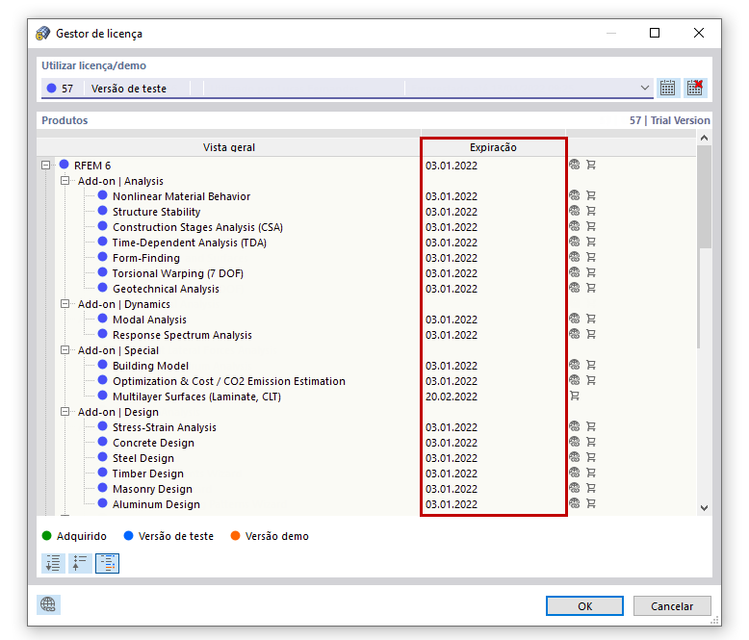The height and width of the screenshot is (640, 749).
Task: Select the Geotechnical Analysis tree item
Action: 166,289
